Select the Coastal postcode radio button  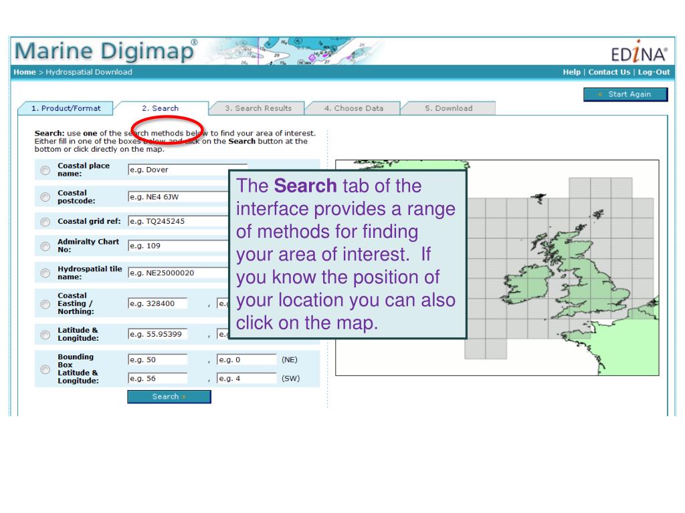point(45,197)
